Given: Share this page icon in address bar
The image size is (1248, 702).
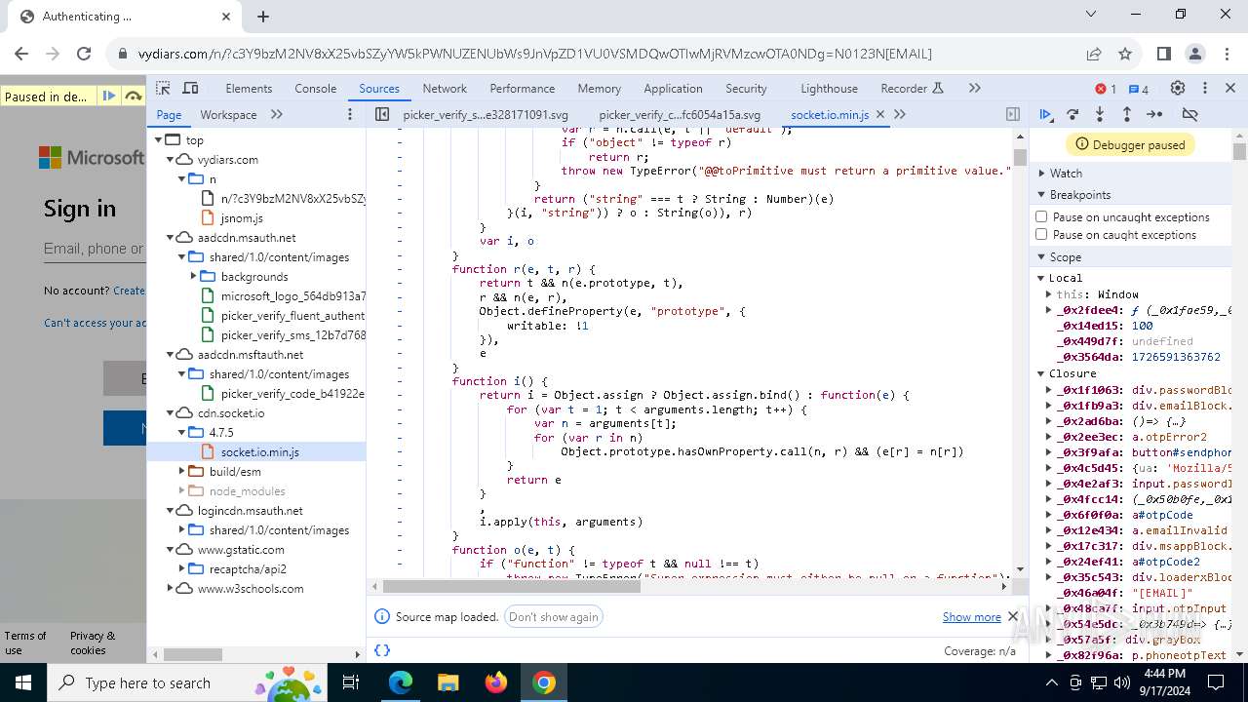Looking at the screenshot, I should pos(1094,54).
